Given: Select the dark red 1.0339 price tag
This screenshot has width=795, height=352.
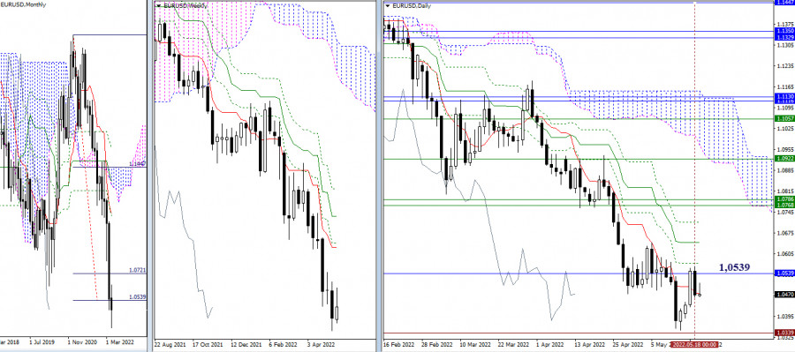Looking at the screenshot, I should click(784, 333).
